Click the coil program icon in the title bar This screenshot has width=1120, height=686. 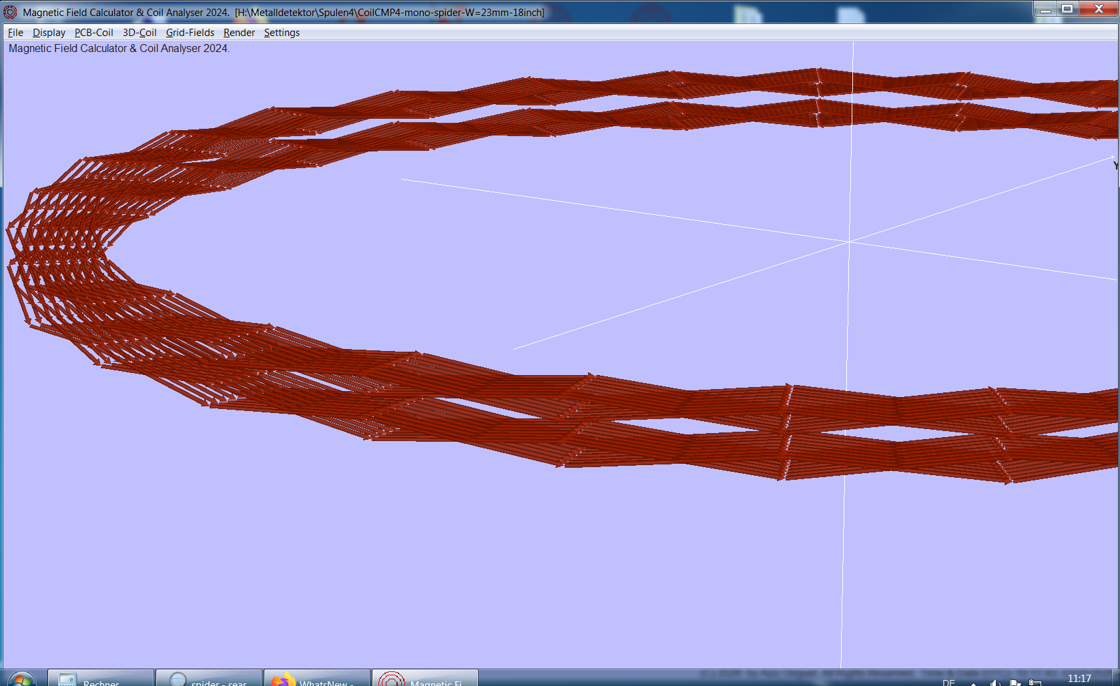(x=9, y=9)
